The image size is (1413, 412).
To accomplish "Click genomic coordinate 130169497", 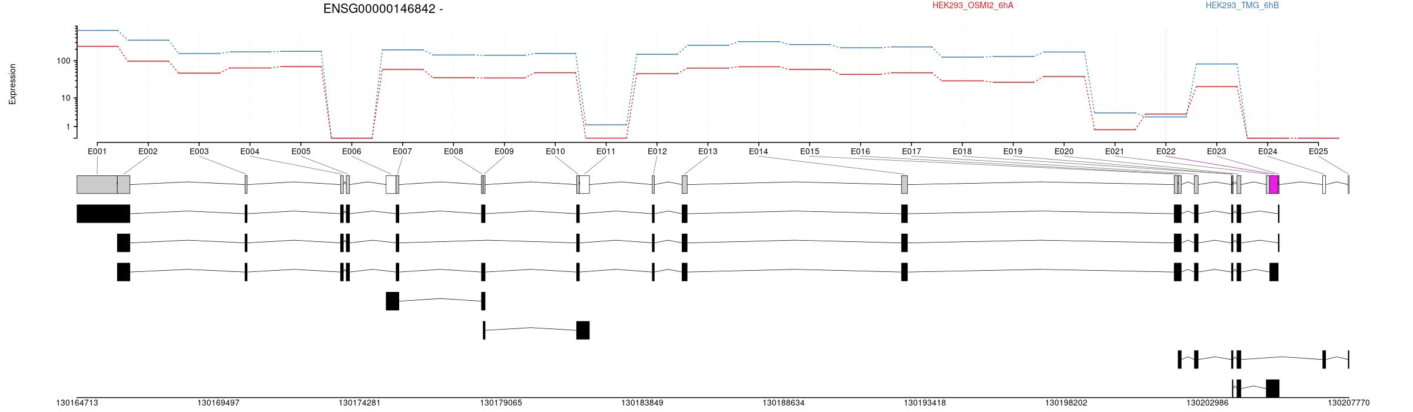I will [x=218, y=403].
